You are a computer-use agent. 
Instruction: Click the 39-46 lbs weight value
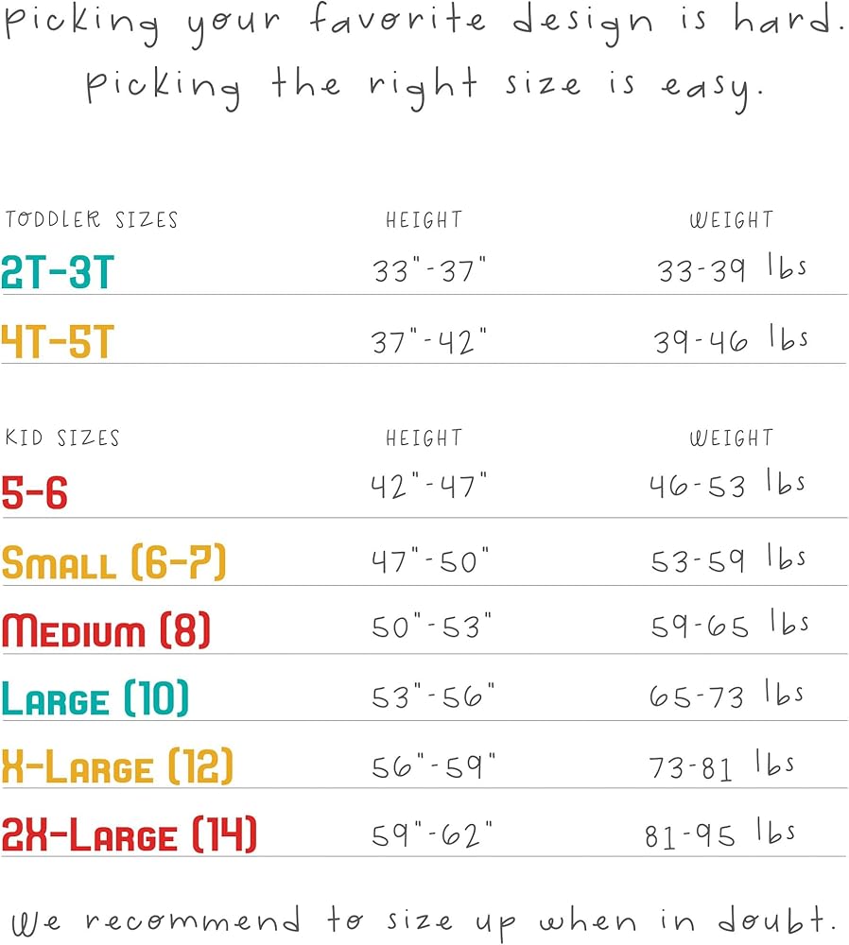pyautogui.click(x=731, y=340)
